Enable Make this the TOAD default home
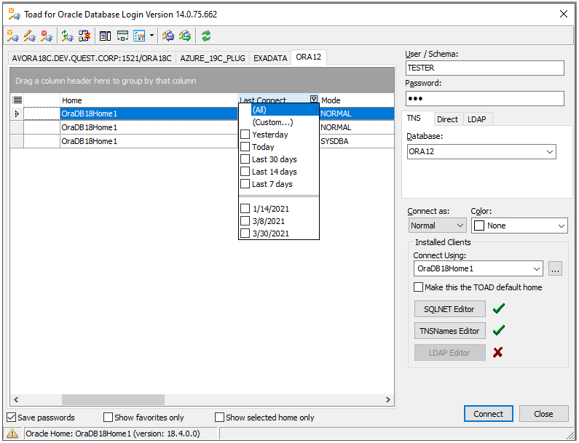This screenshot has height=443, width=579. tap(419, 287)
